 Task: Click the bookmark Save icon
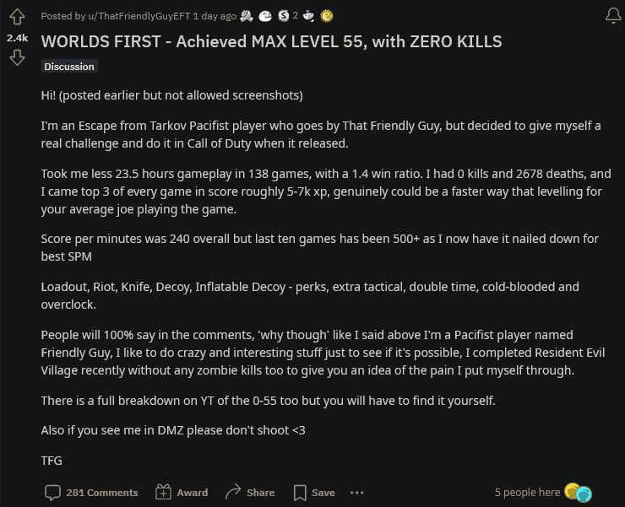click(300, 493)
